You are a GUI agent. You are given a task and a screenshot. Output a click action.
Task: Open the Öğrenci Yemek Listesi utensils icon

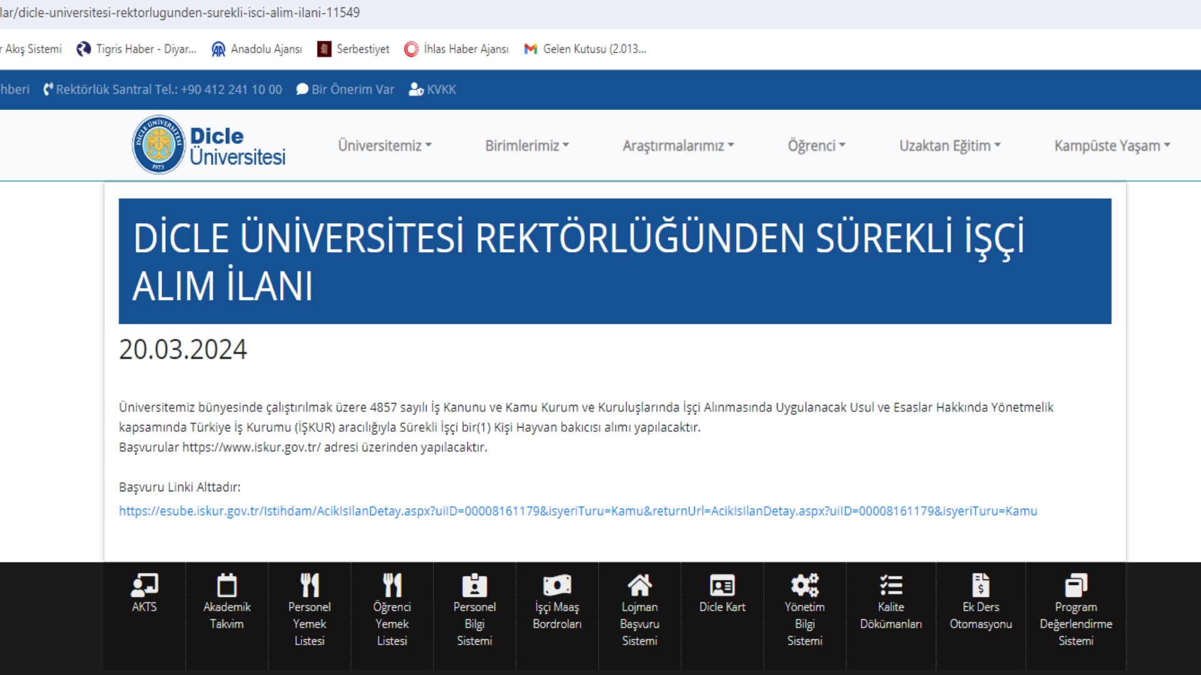(x=392, y=586)
